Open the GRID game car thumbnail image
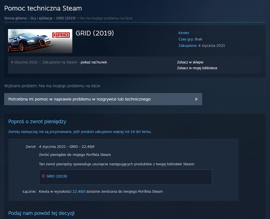This screenshot has height=219, width=270. [40, 40]
